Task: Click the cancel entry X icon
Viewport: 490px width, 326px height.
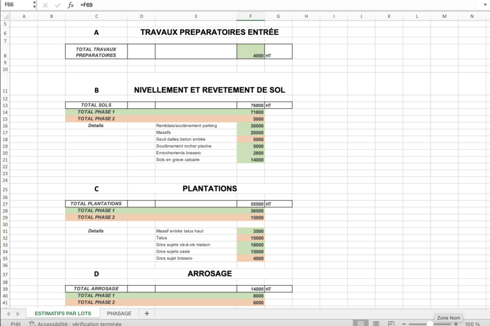Action: [x=45, y=5]
